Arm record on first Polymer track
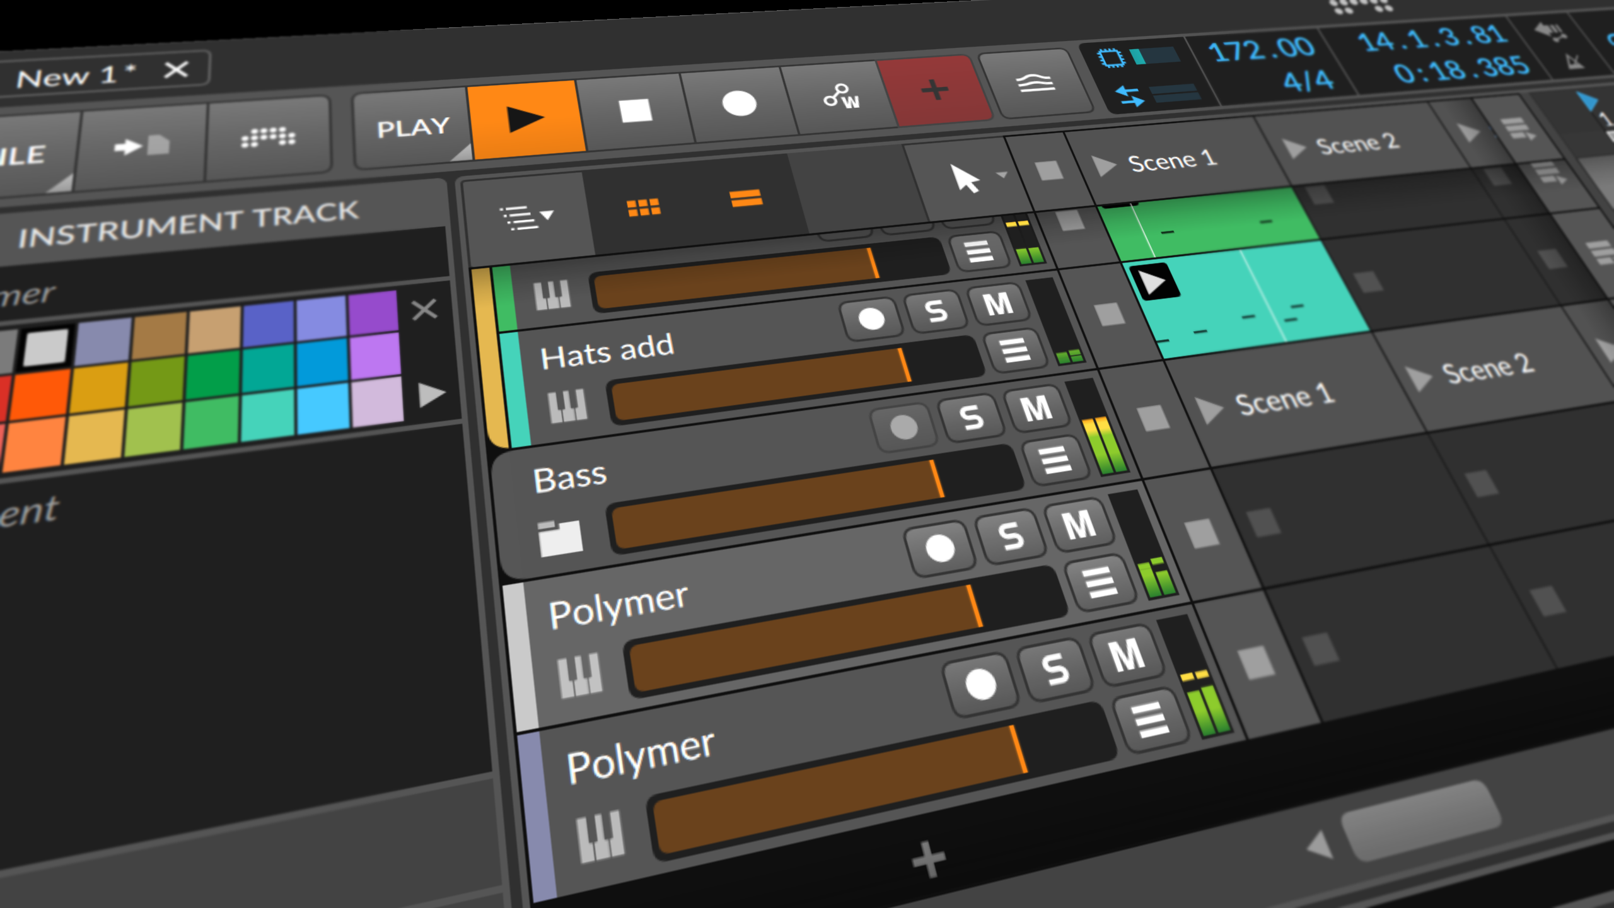1614x908 pixels. click(x=940, y=547)
